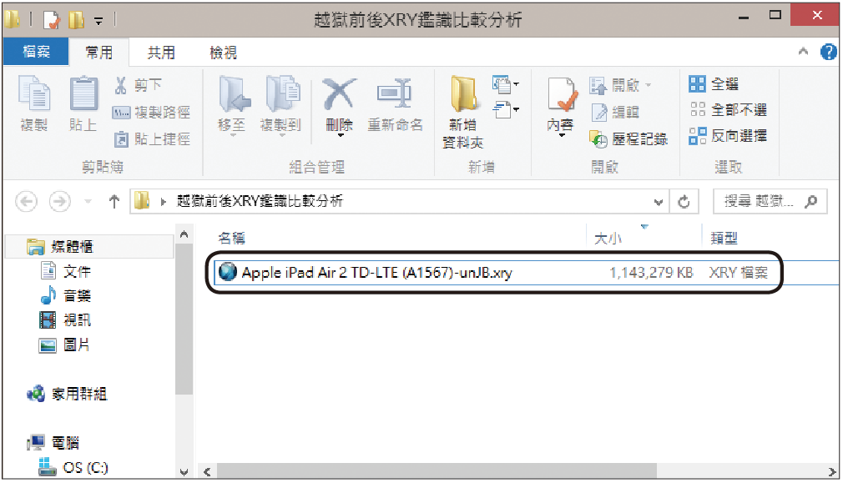Click the refresh icon beside address bar
The image size is (843, 483).
[x=684, y=202]
